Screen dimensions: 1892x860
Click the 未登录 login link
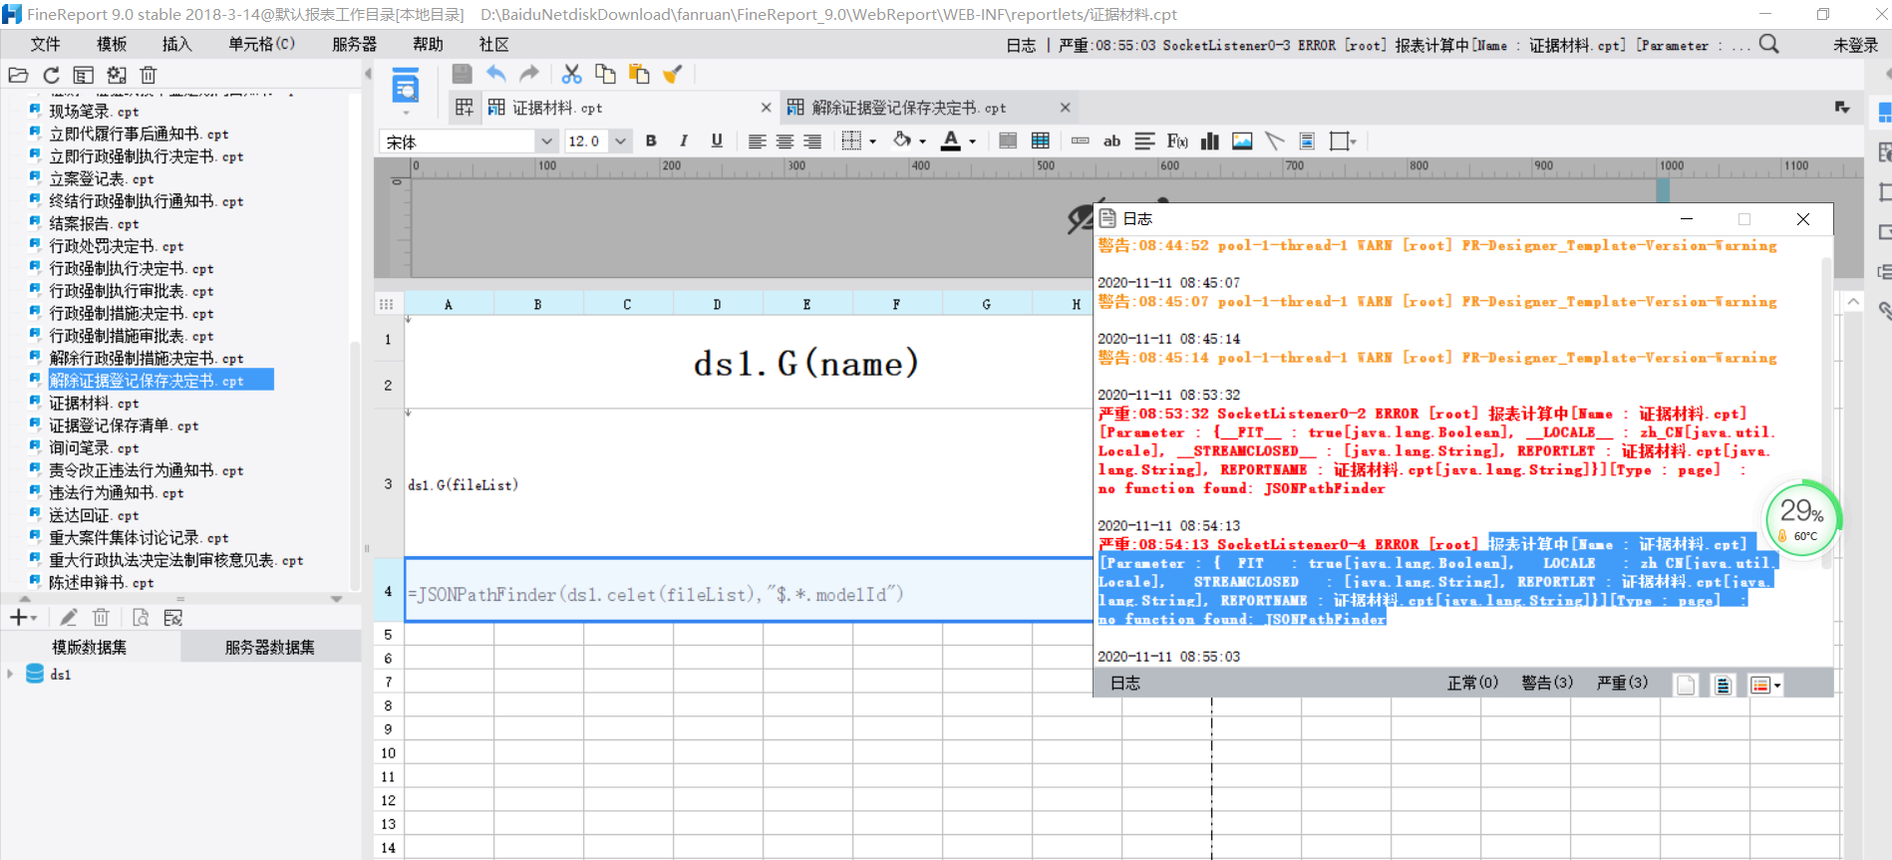(1855, 45)
